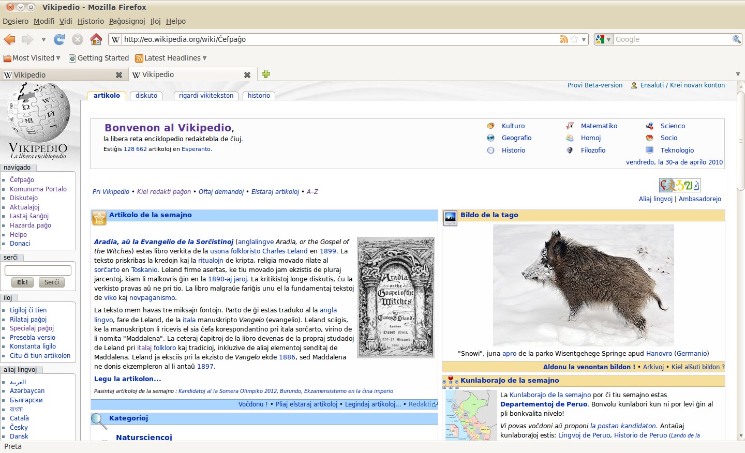The height and width of the screenshot is (453, 745).
Task: Open the Dosiero menu
Action: click(x=16, y=21)
